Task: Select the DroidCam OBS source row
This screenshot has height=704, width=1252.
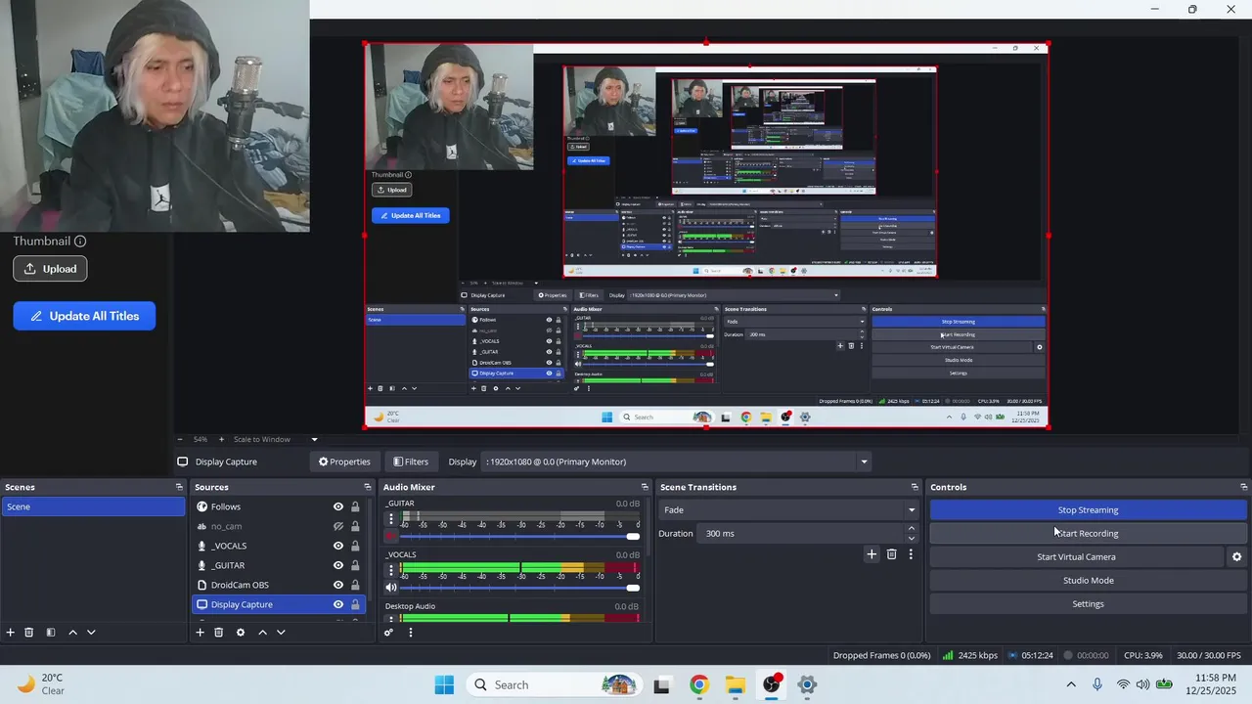Action: (x=279, y=585)
